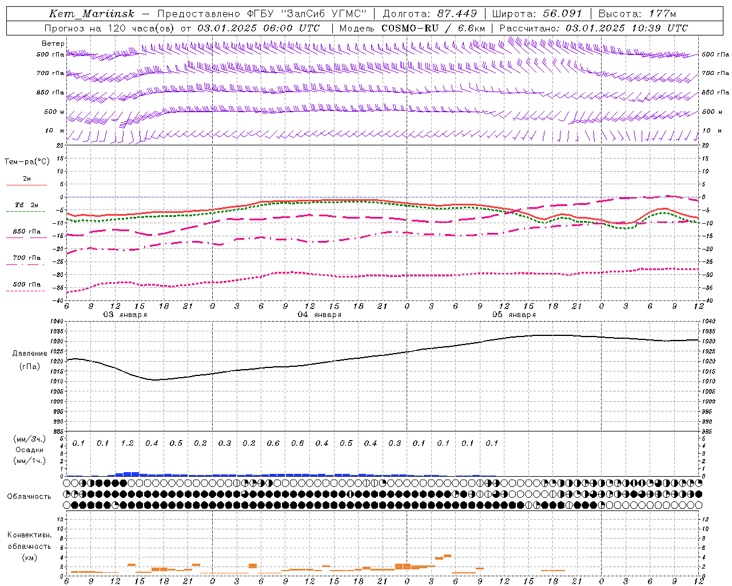
Task: Click the Конвективн. label text
Action: (29, 535)
